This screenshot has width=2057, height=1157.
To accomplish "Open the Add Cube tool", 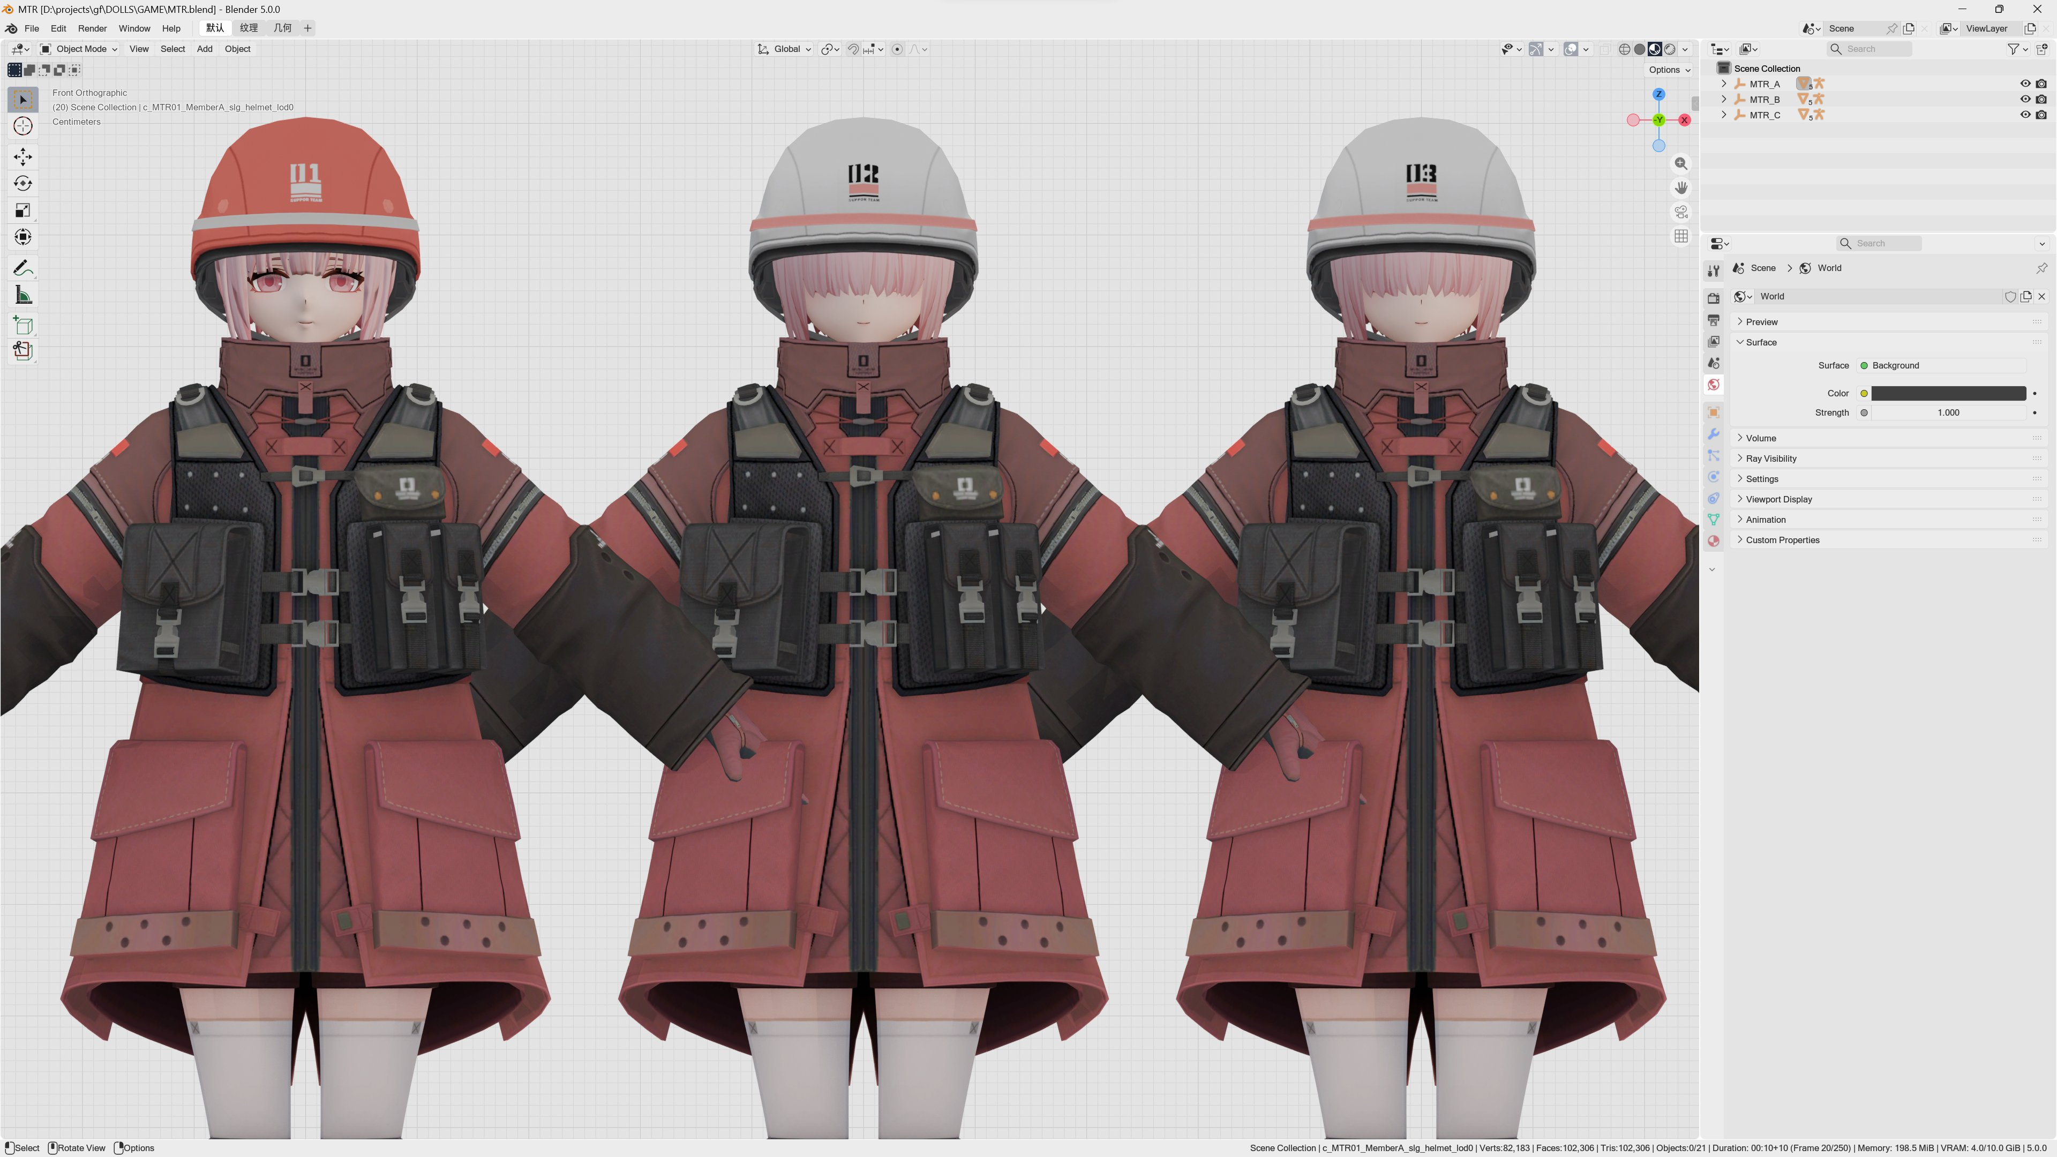I will point(23,325).
